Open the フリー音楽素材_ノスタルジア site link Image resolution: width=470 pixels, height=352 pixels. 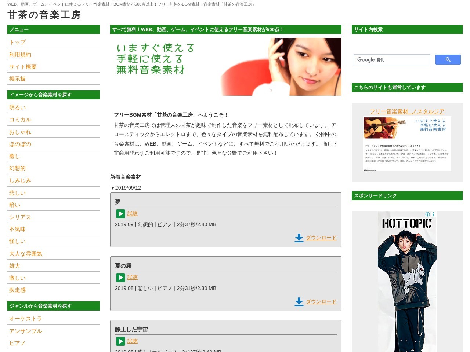[x=407, y=111]
